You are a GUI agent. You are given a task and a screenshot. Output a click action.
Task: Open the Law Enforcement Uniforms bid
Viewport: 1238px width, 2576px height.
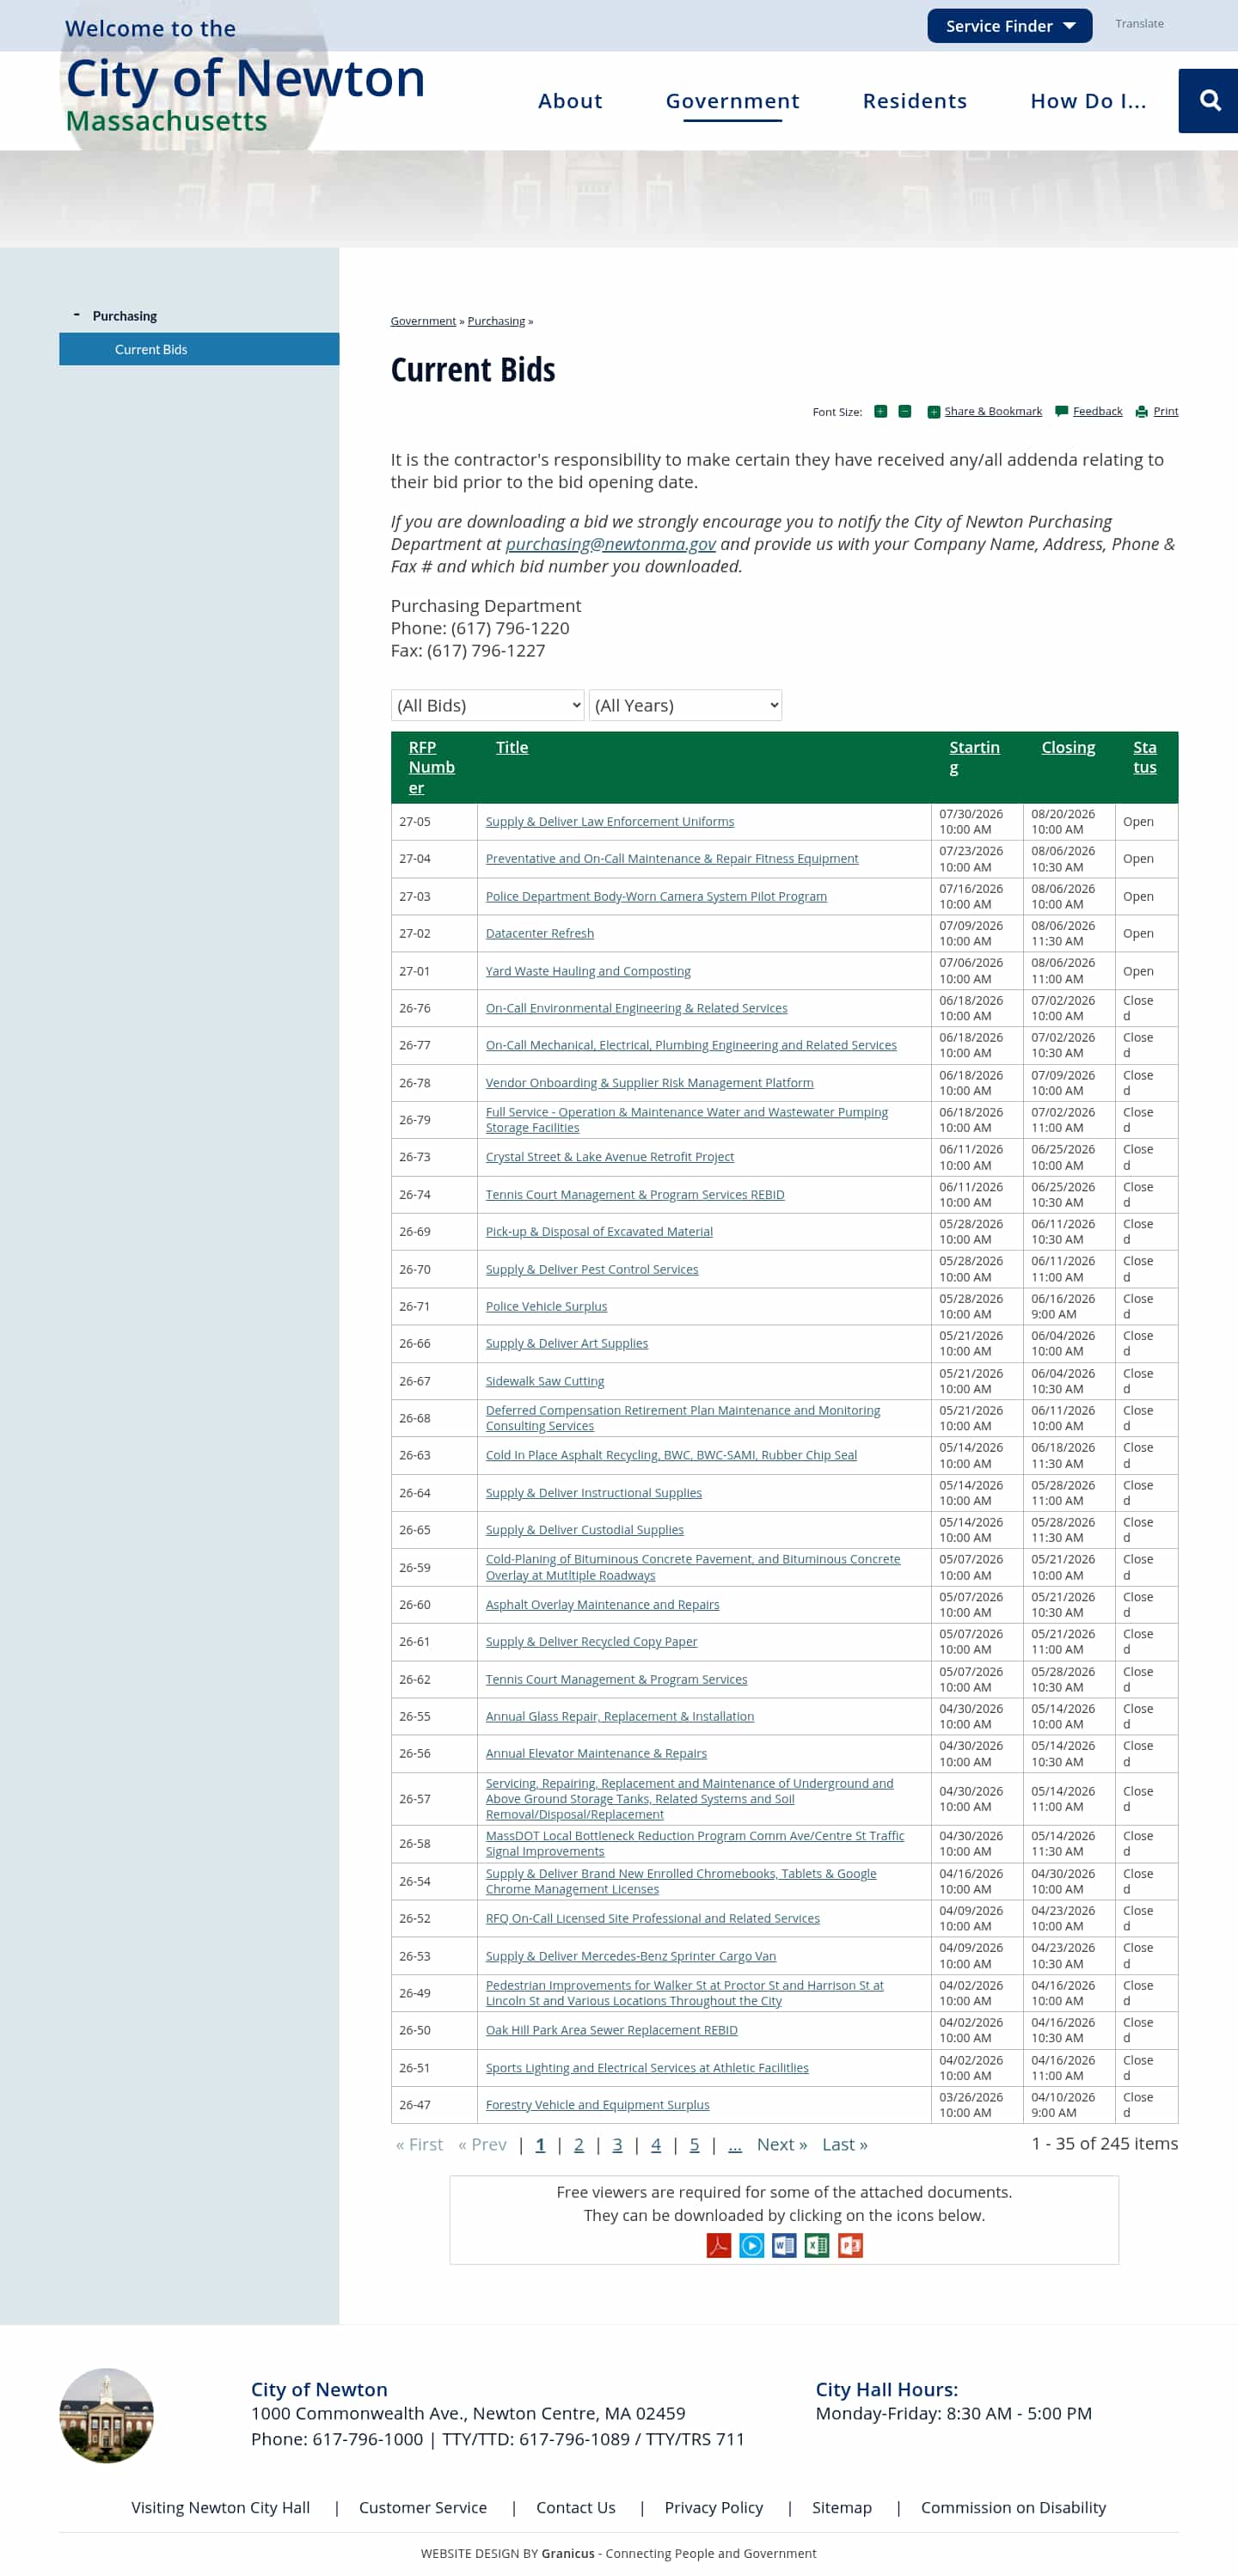[x=610, y=821]
